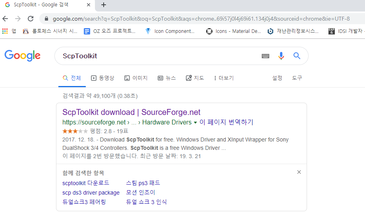Open ScpToolkit download | SourceForge.net result
Screen dimensions: 365x216
pos(131,112)
